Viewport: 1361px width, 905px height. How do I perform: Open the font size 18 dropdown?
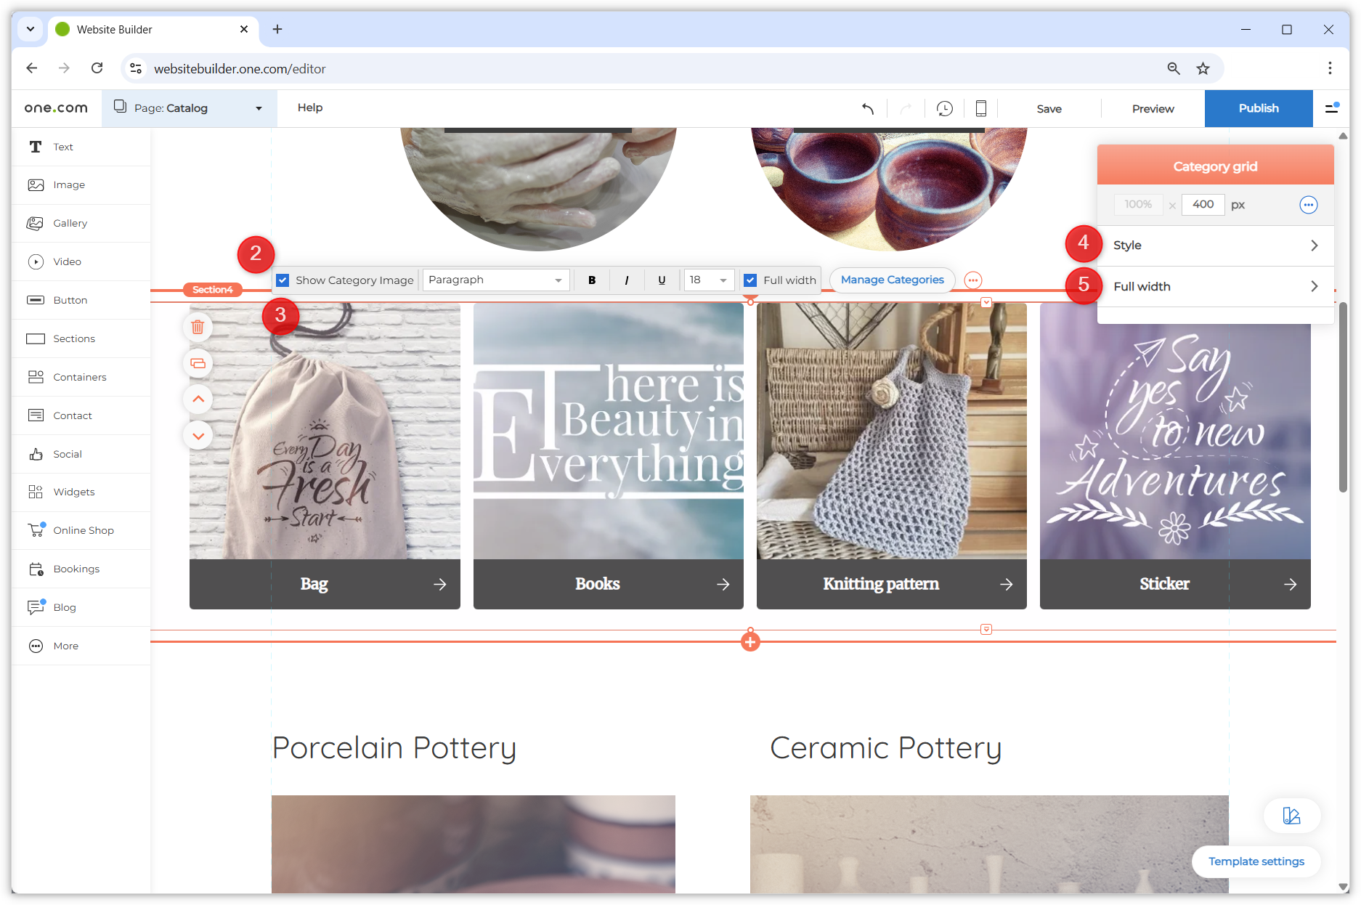[x=708, y=280]
